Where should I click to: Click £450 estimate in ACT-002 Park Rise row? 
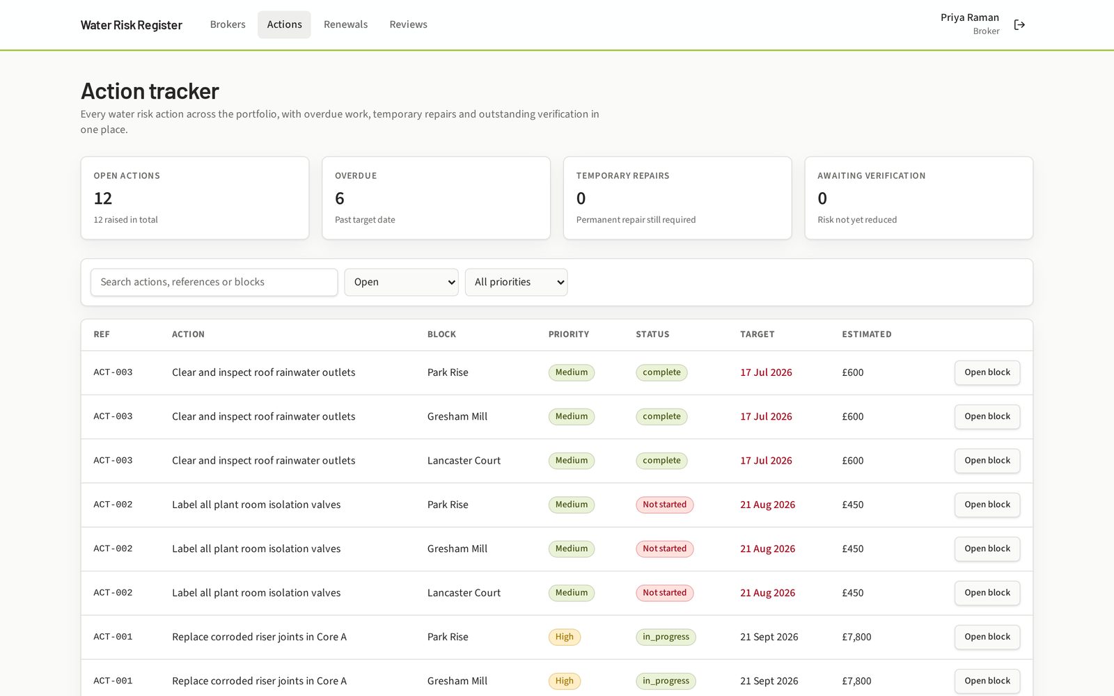pos(852,505)
